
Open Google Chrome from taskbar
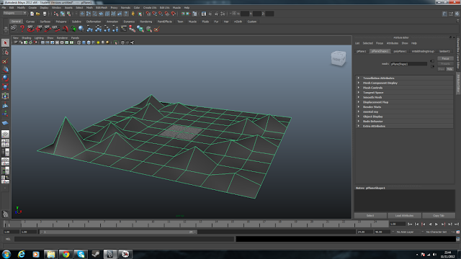[x=66, y=254]
